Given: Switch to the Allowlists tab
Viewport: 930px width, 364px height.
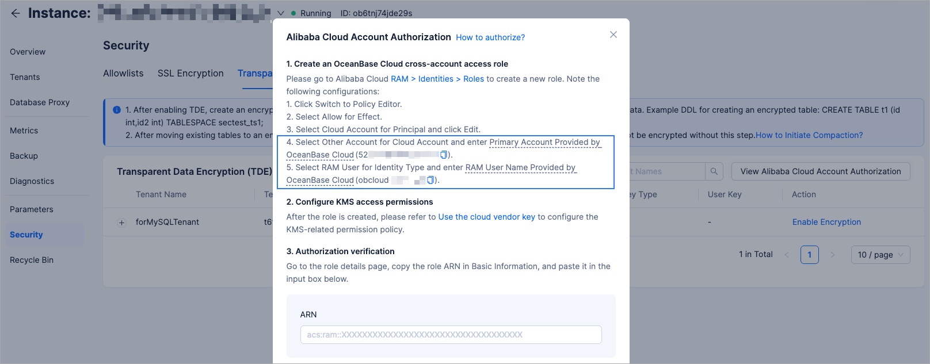Looking at the screenshot, I should (x=123, y=74).
